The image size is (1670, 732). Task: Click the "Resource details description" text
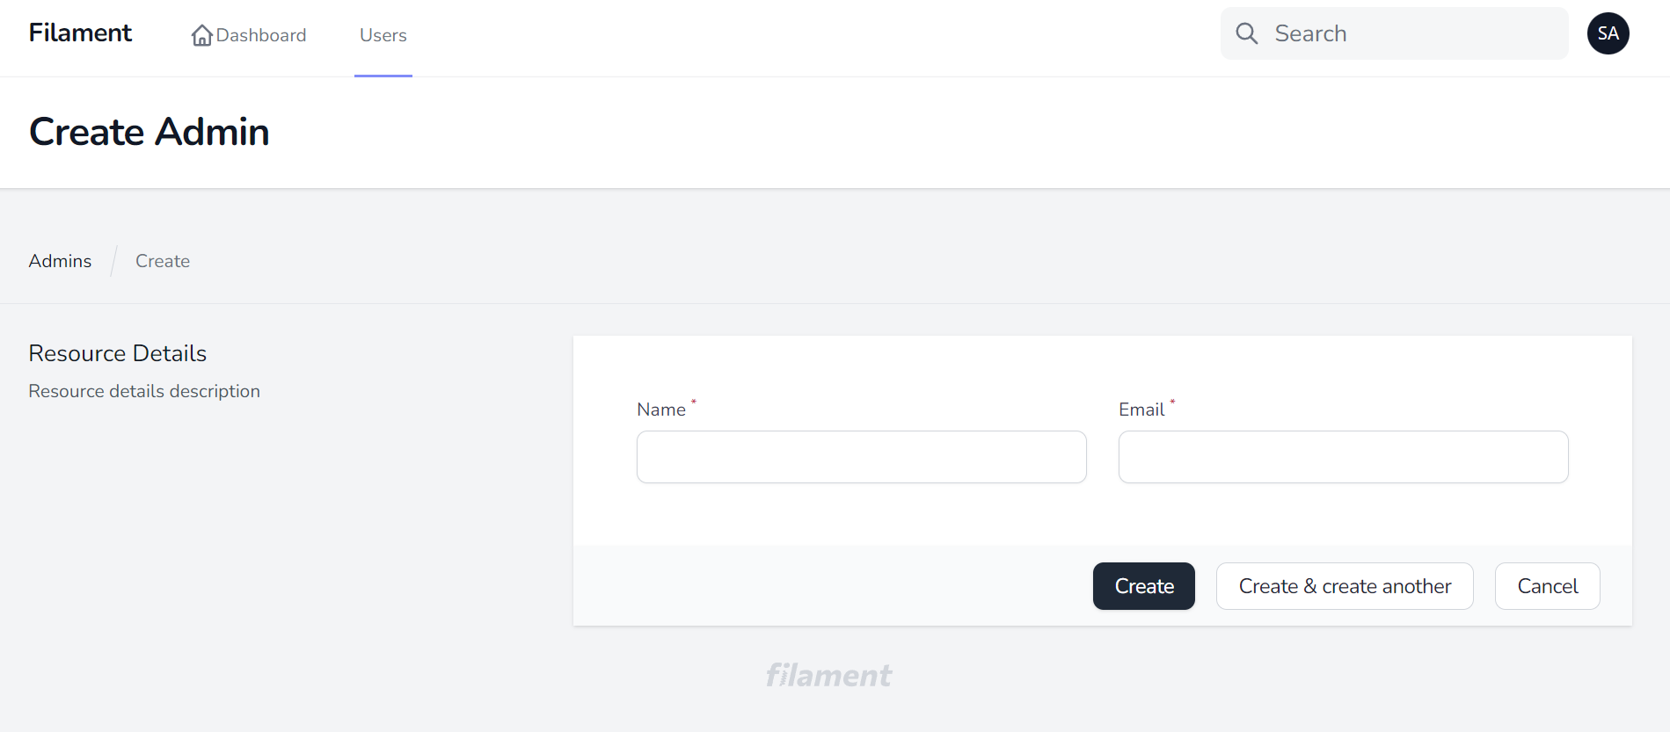143,390
